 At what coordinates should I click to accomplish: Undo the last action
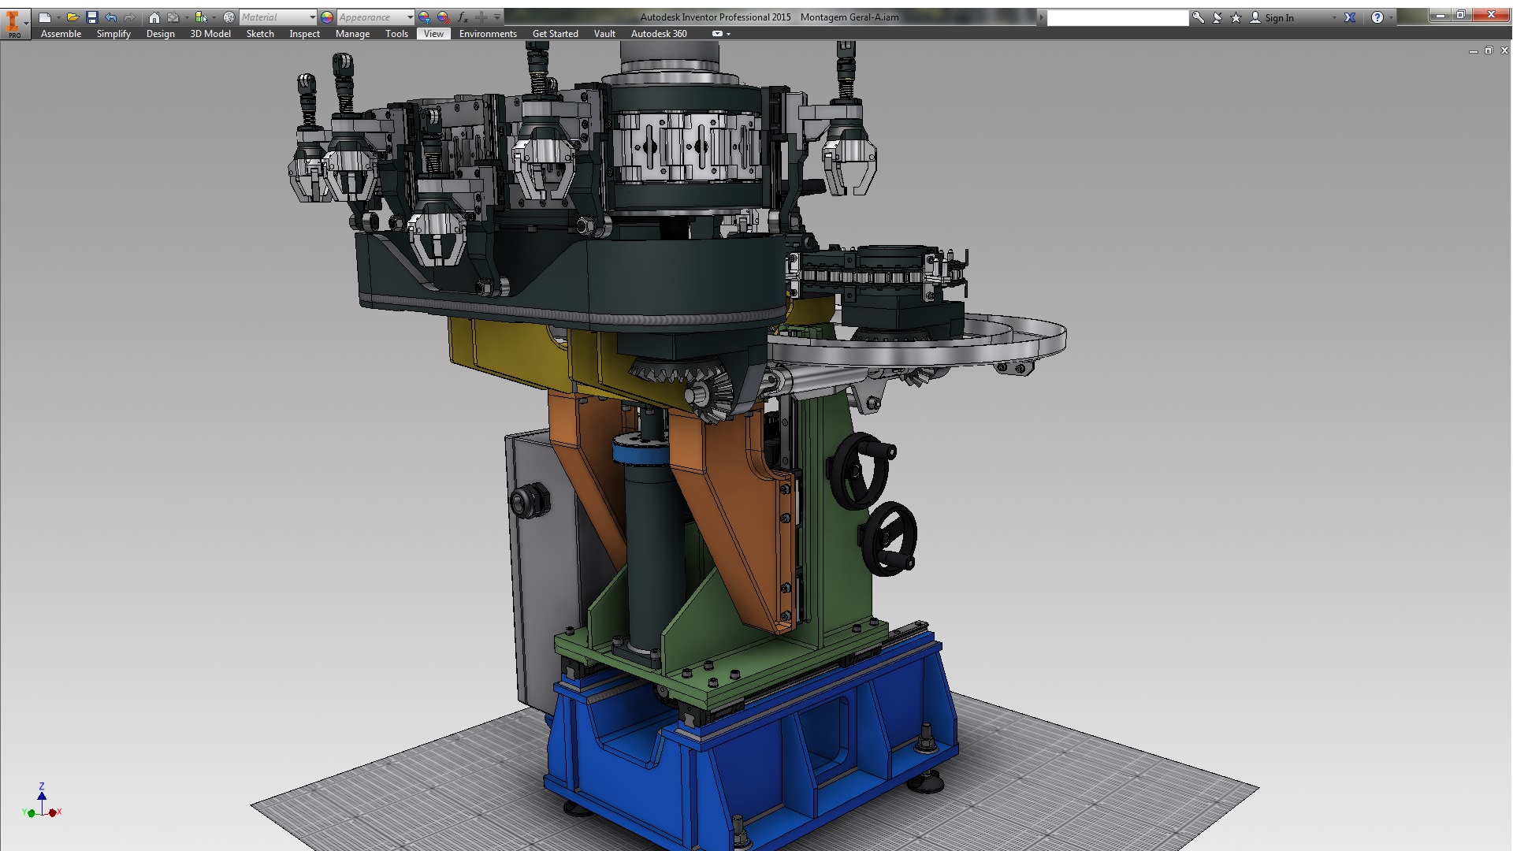pos(110,17)
